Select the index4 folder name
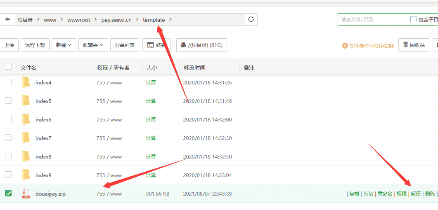Image resolution: width=438 pixels, height=210 pixels. (43, 82)
